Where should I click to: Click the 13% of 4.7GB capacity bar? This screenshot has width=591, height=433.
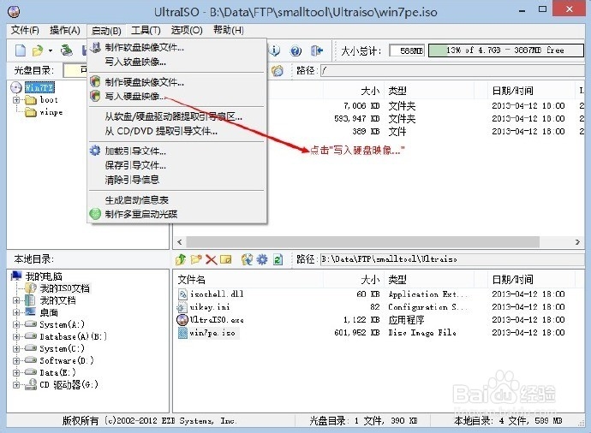click(506, 50)
